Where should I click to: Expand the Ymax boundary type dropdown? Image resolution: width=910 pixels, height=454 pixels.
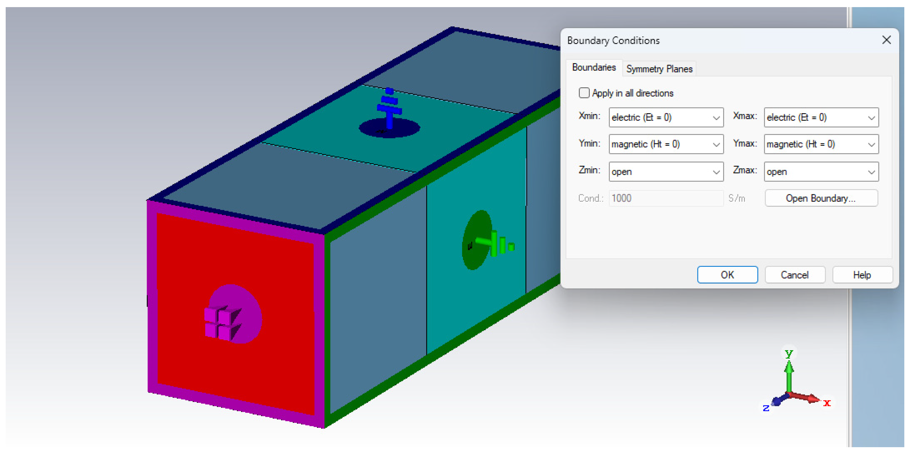pos(821,144)
